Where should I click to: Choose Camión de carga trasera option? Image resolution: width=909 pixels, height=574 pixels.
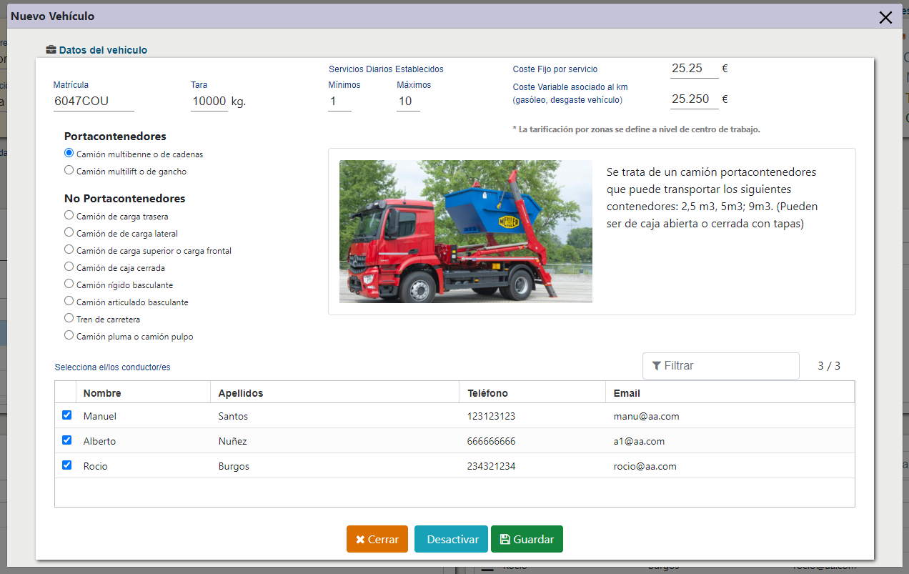pyautogui.click(x=69, y=215)
